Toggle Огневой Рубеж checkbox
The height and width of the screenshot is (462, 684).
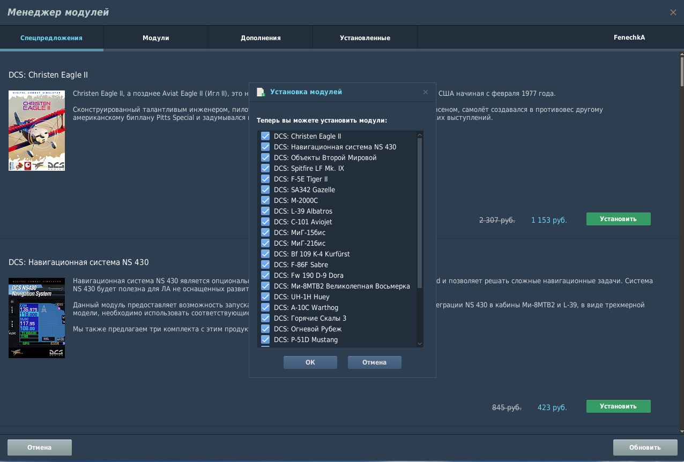pyautogui.click(x=265, y=329)
